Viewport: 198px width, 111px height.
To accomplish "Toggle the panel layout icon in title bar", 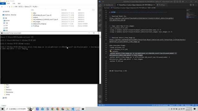I will click(x=177, y=2).
